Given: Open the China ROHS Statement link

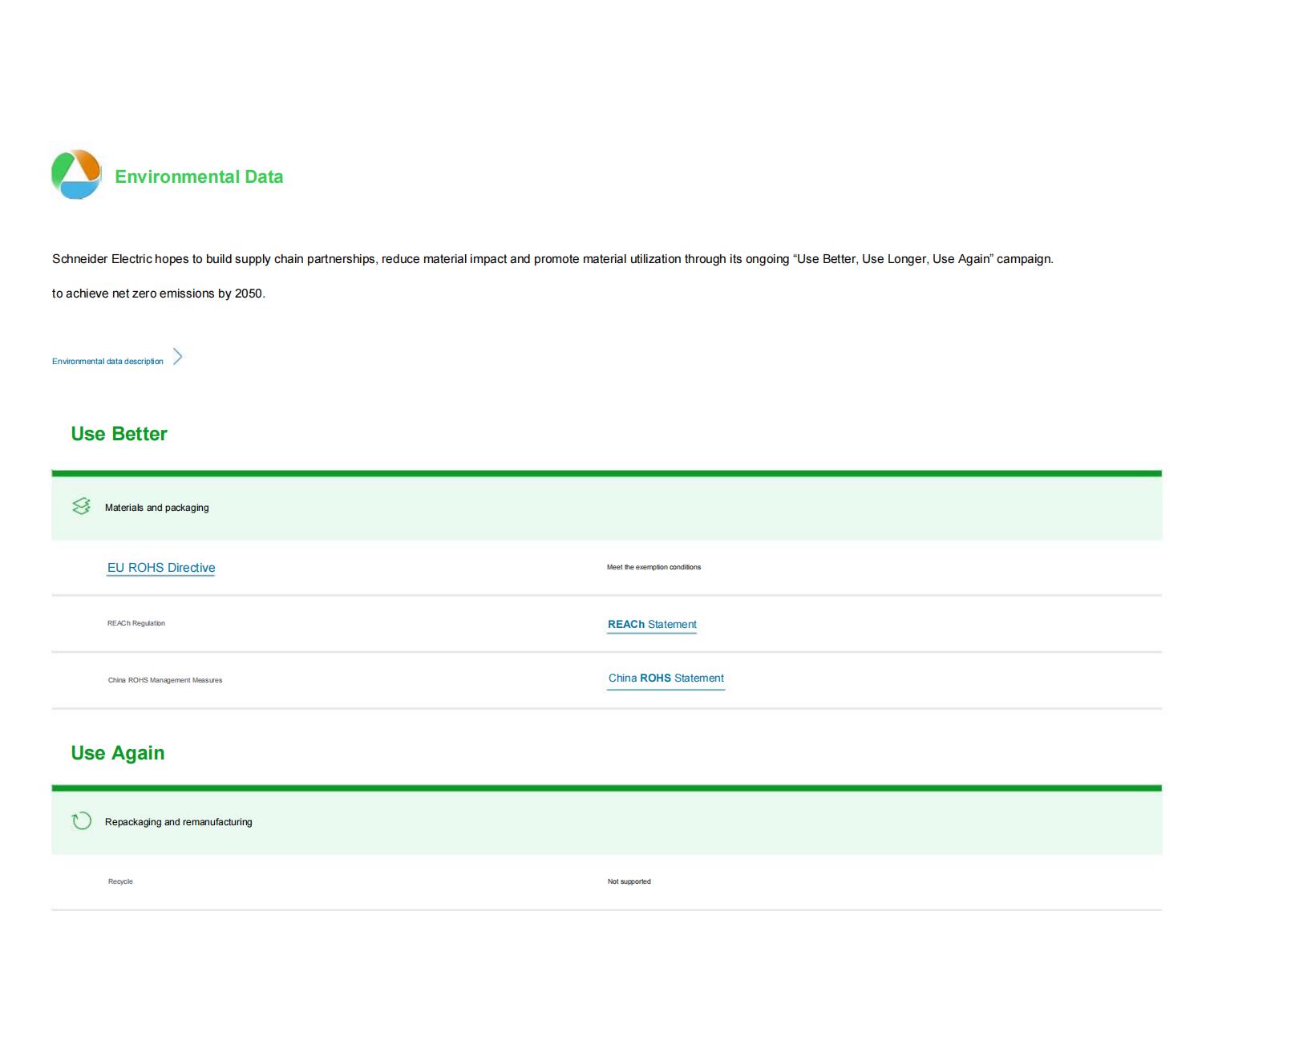Looking at the screenshot, I should (666, 678).
